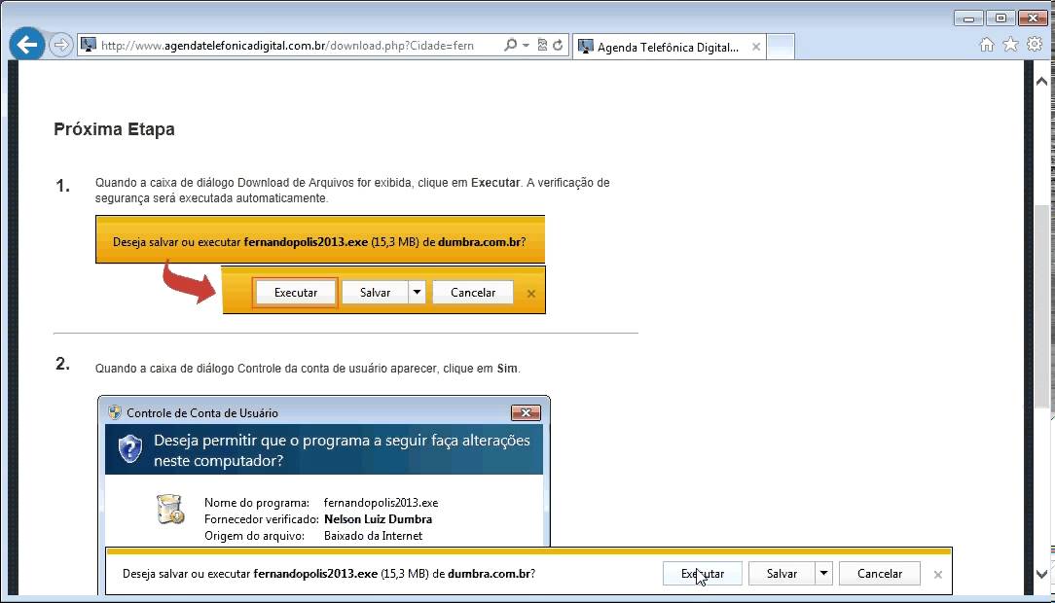Refresh the page with the reload icon

558,45
